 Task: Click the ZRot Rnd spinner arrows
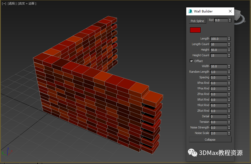tap(229, 111)
